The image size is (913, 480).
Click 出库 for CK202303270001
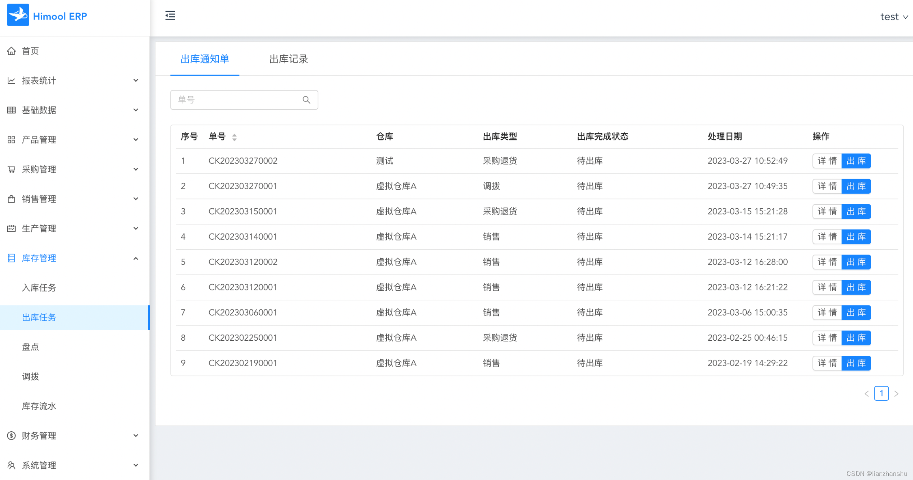[856, 186]
